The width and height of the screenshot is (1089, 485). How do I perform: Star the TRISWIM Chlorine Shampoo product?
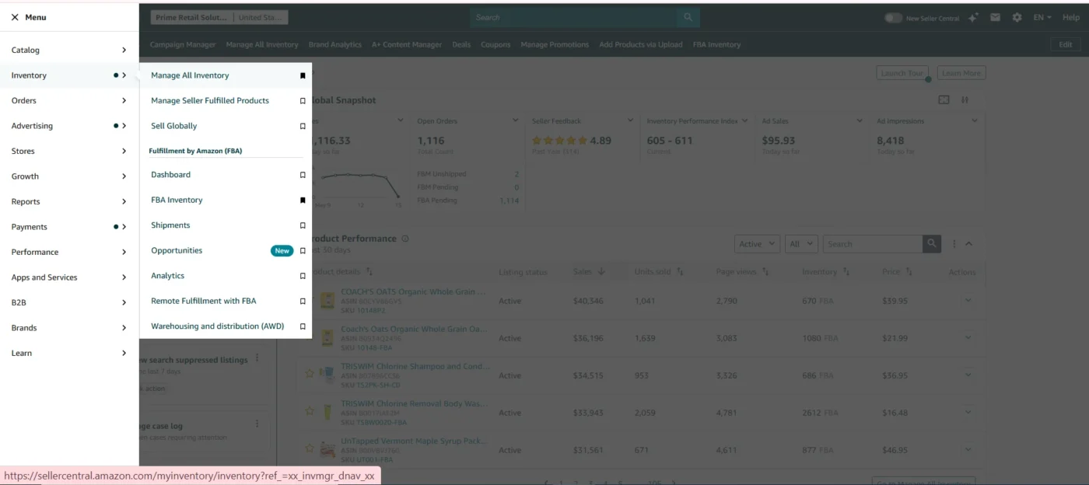310,373
